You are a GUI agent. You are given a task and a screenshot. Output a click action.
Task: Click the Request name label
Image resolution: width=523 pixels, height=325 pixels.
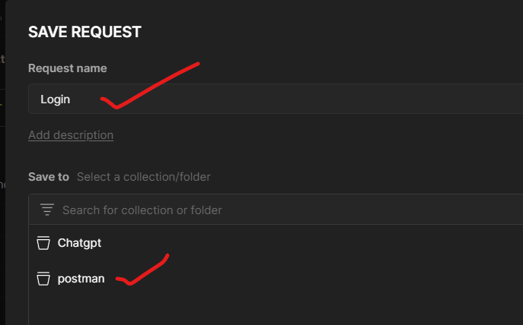[67, 68]
